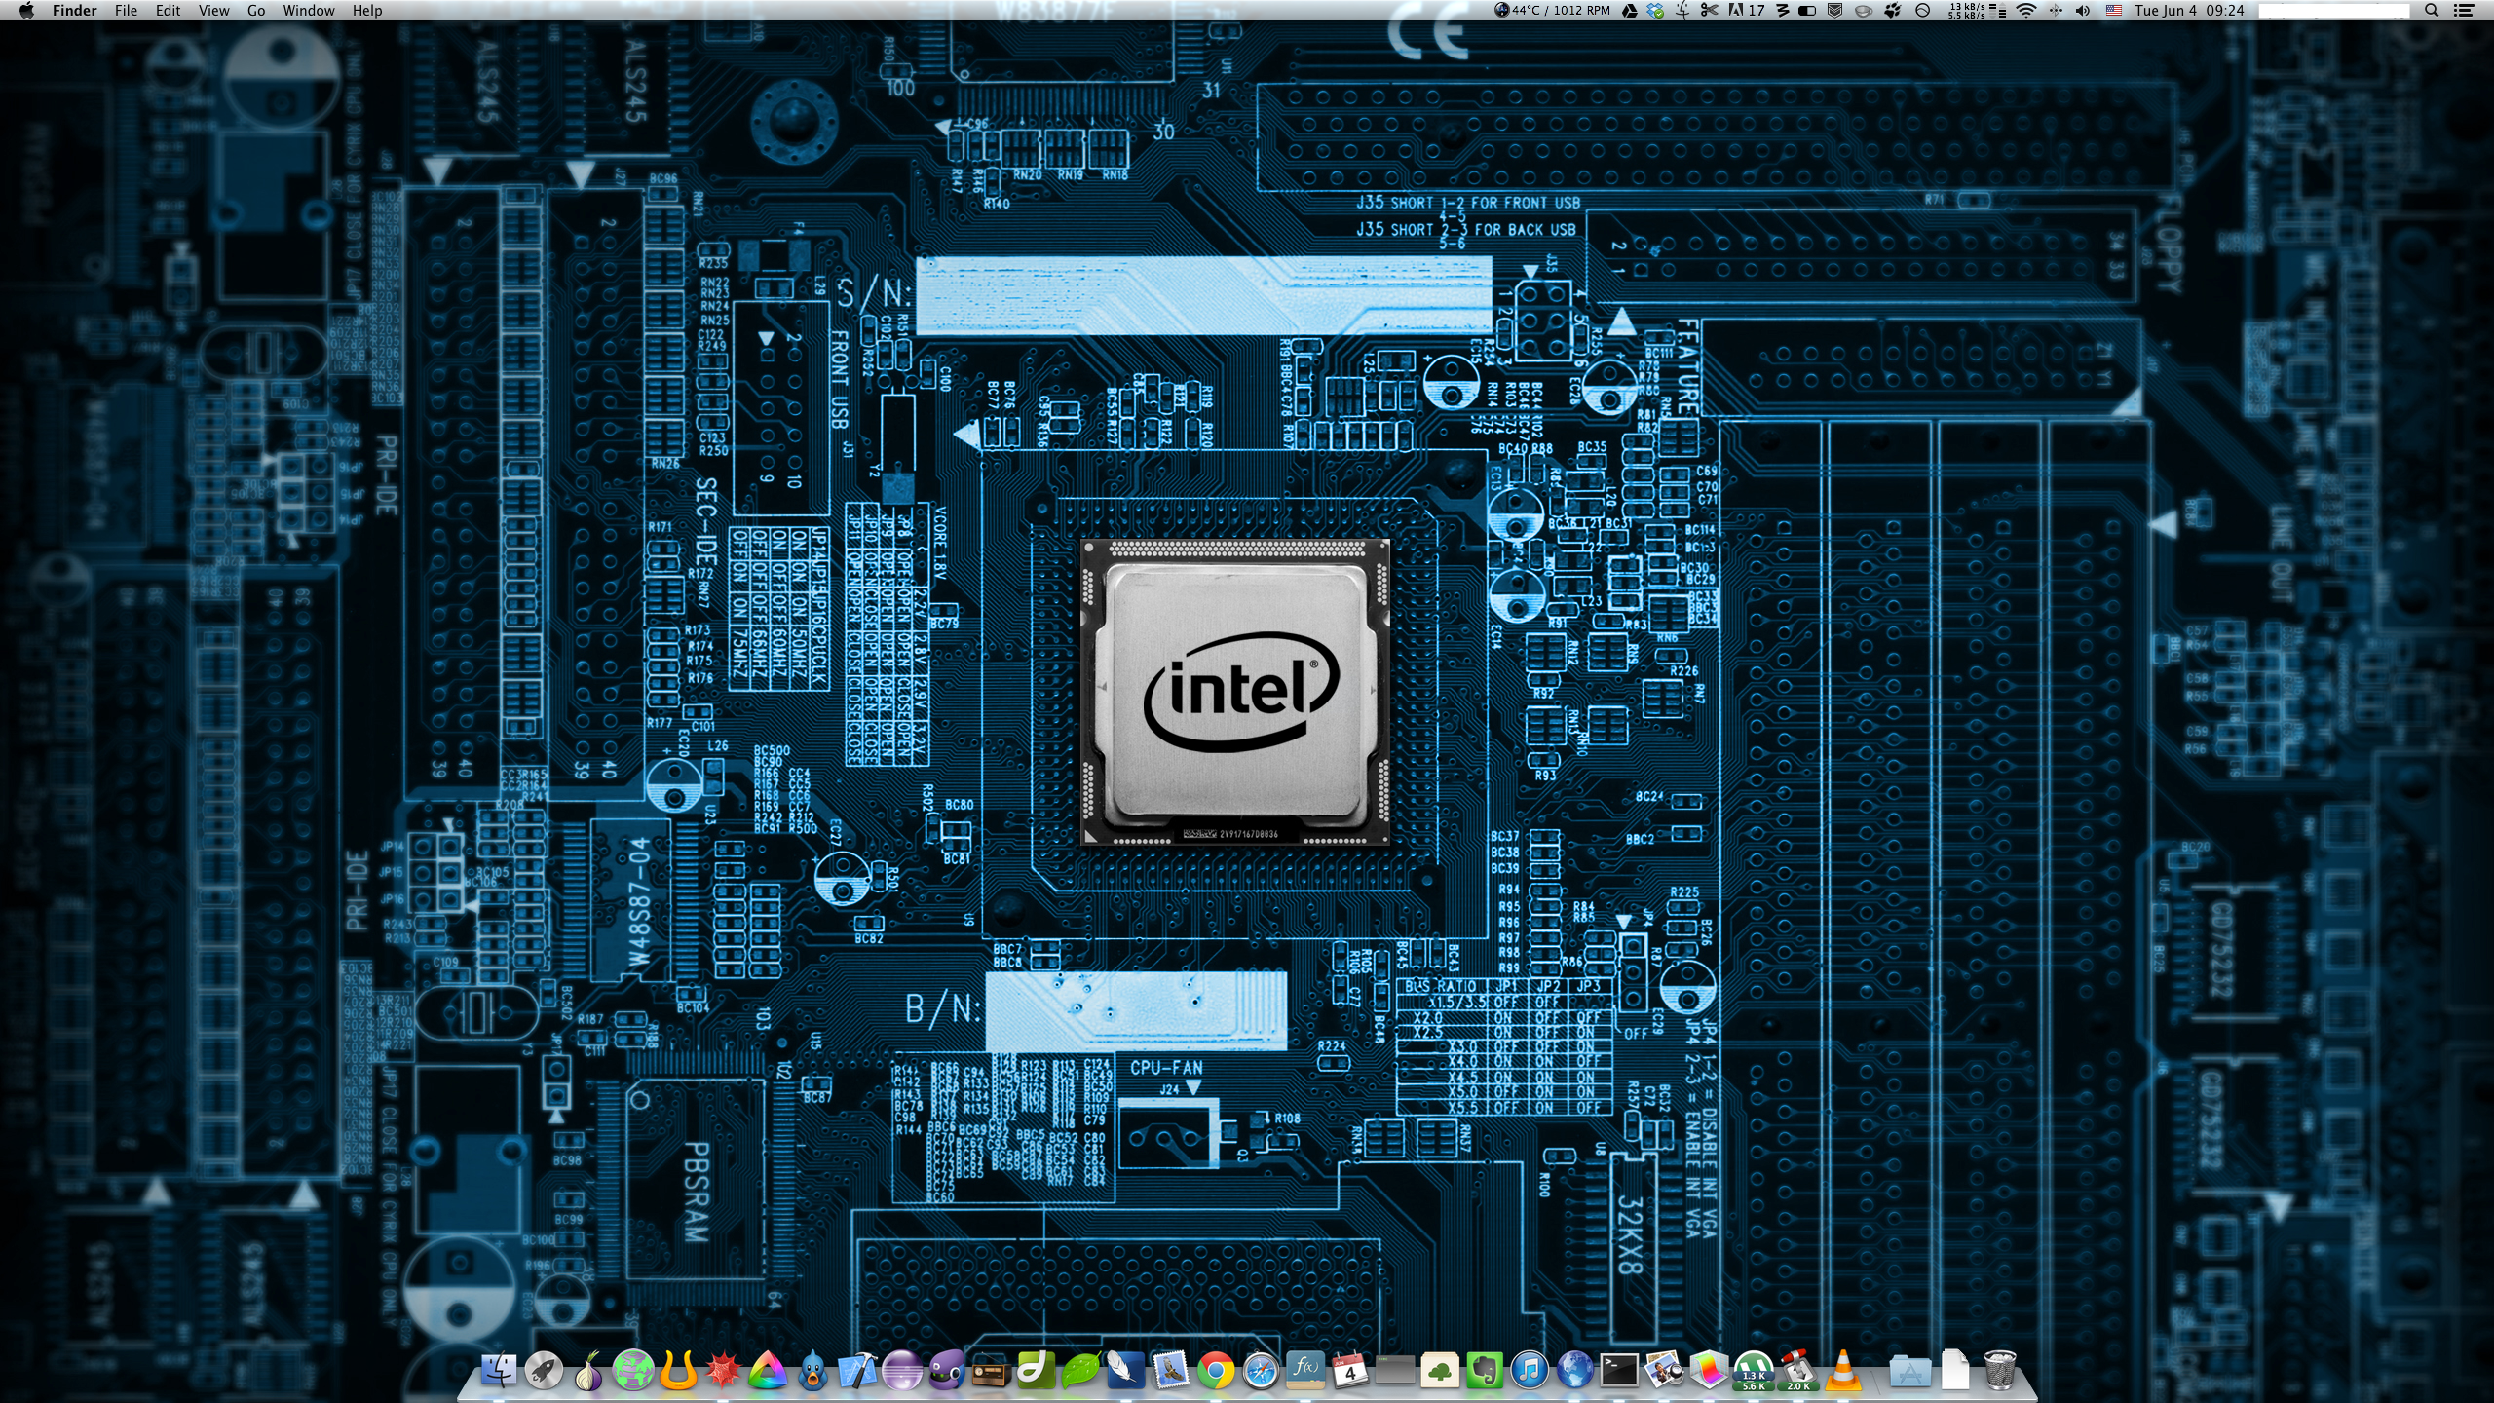
Task: Open the Adobe updater icon showing 17
Action: pos(1746,10)
